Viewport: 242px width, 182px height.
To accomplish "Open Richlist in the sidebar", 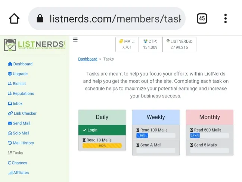I will click(x=19, y=84).
